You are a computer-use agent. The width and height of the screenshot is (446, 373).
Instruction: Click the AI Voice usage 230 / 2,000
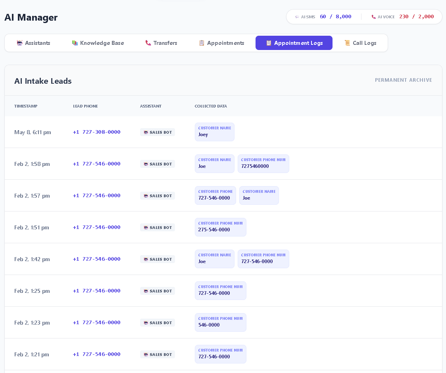tap(416, 17)
